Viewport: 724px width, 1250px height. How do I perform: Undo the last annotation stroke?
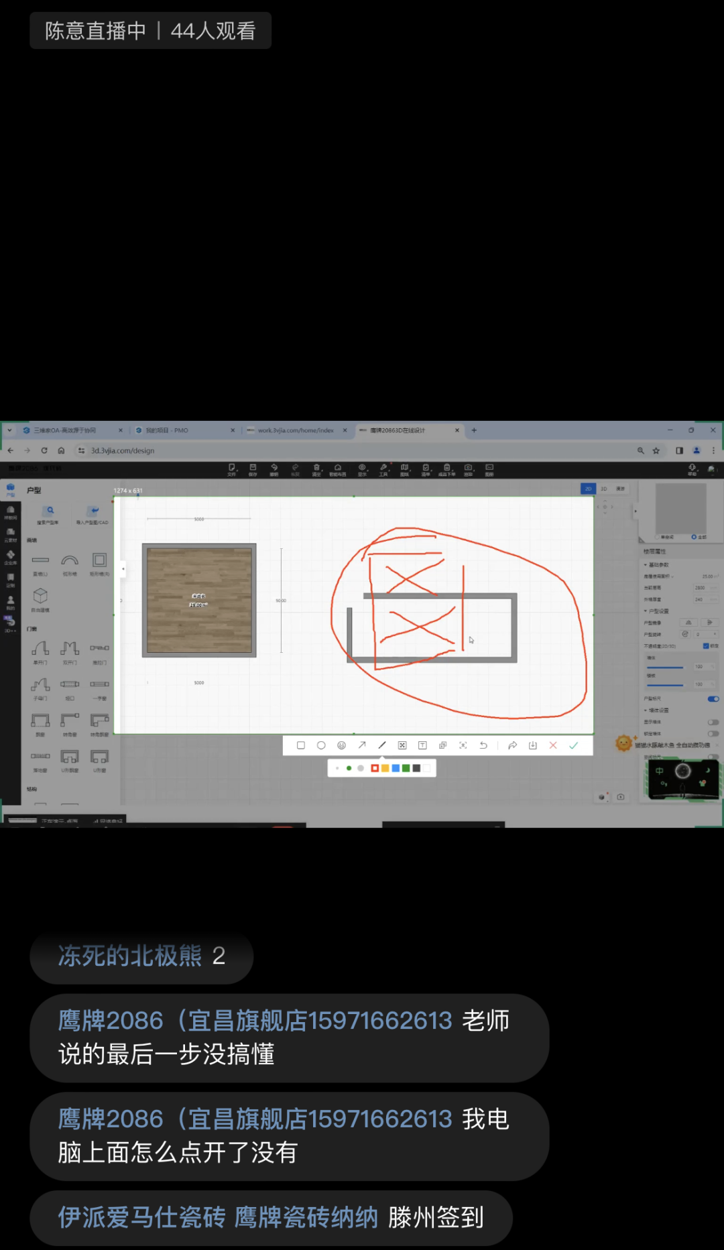click(x=483, y=745)
